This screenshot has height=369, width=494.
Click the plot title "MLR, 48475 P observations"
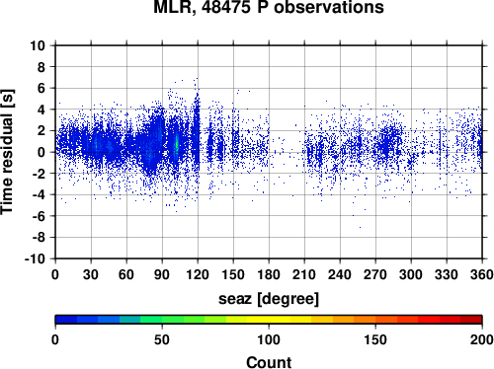click(x=269, y=7)
